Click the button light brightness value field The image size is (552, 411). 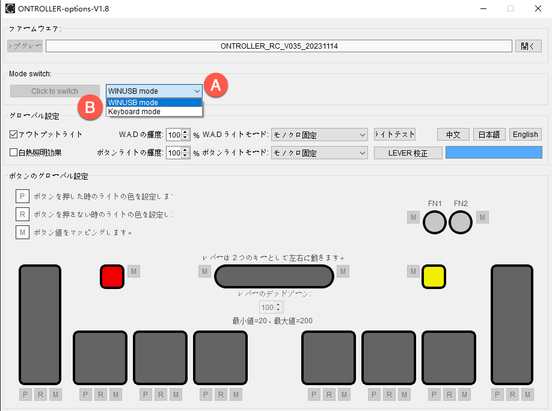pyautogui.click(x=174, y=153)
